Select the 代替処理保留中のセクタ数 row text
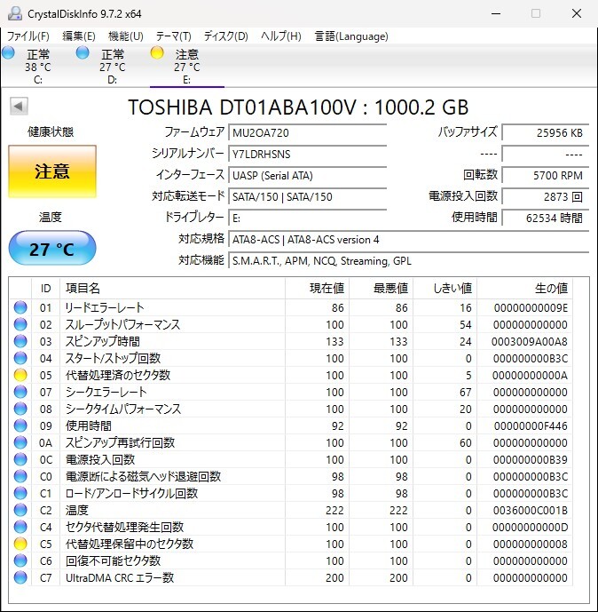This screenshot has width=598, height=612. pyautogui.click(x=130, y=544)
